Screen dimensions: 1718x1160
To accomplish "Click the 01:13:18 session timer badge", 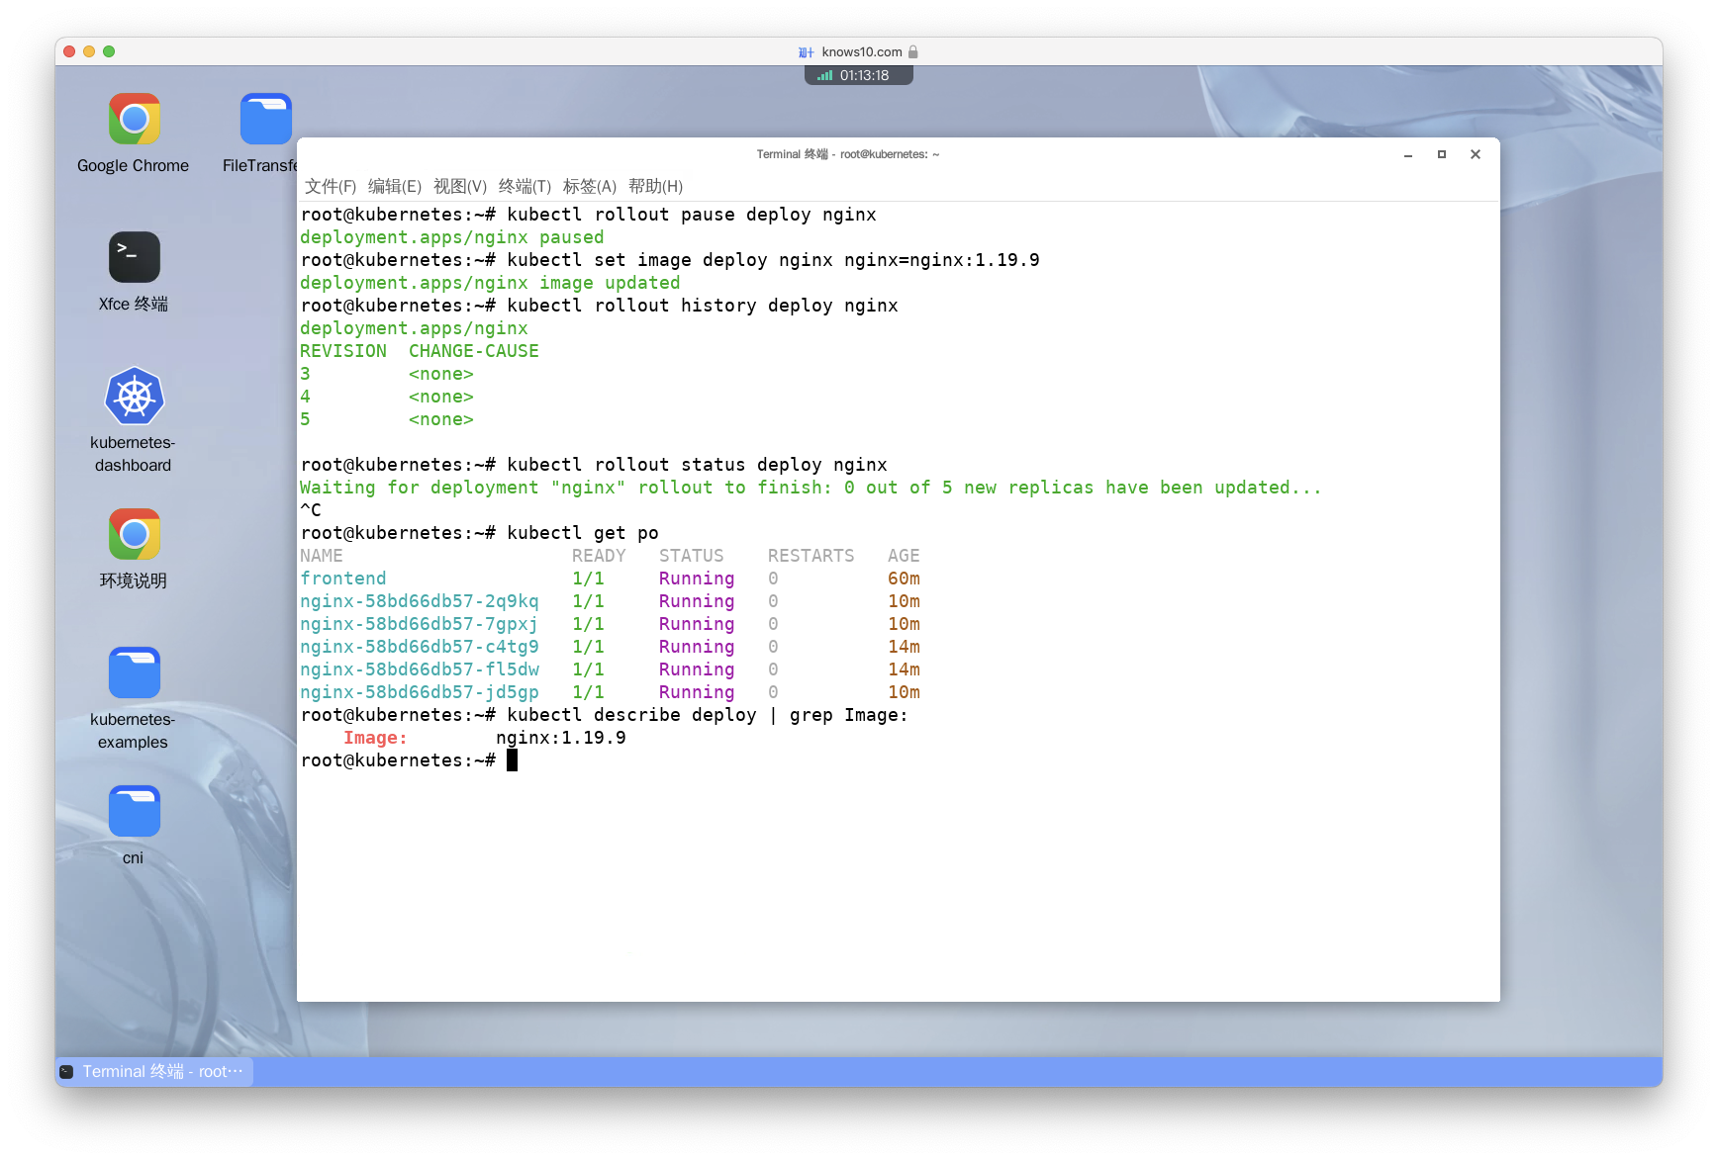I will point(859,75).
